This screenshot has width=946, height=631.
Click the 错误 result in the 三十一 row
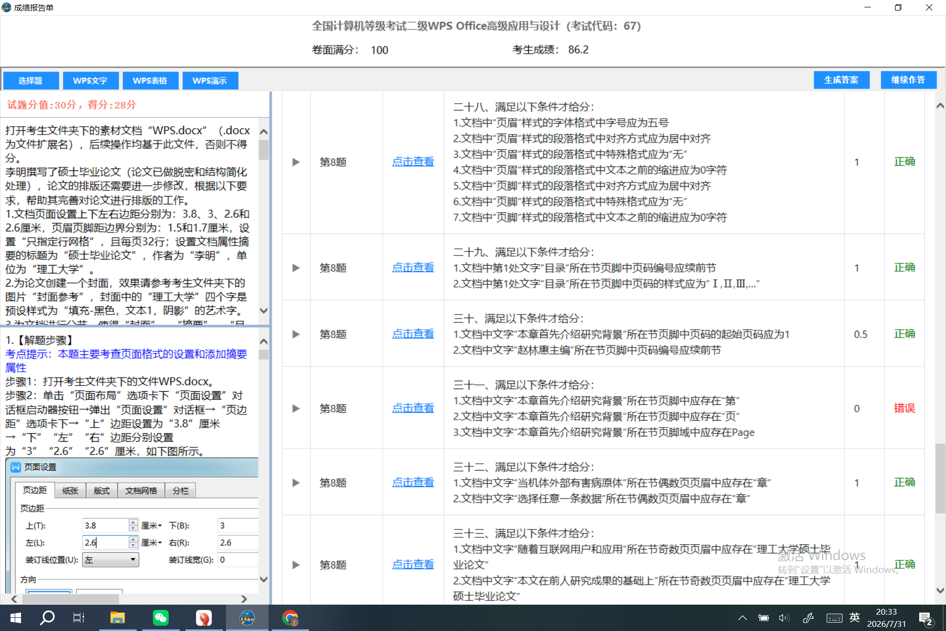pos(904,408)
